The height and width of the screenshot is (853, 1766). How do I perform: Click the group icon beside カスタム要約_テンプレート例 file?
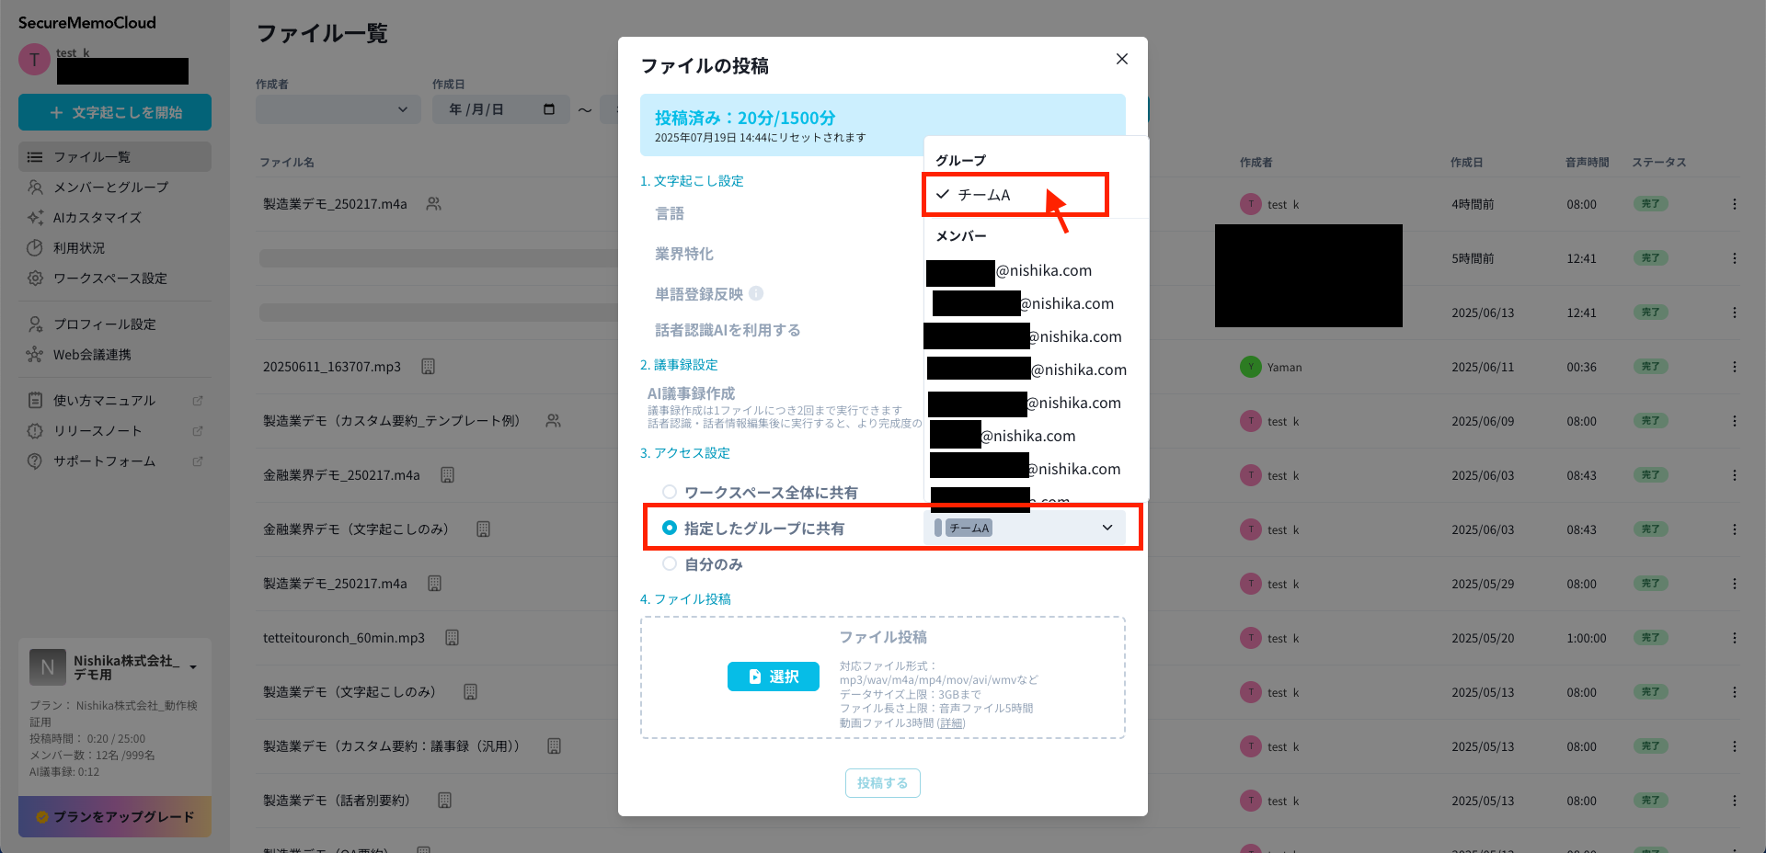pos(553,421)
